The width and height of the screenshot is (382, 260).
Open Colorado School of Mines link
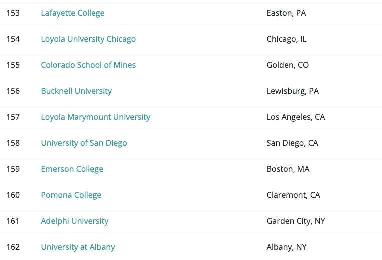pos(88,65)
